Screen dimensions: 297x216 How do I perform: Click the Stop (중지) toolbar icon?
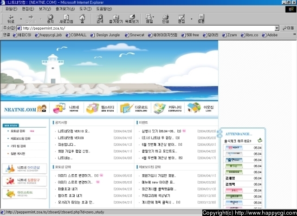pos(50,19)
